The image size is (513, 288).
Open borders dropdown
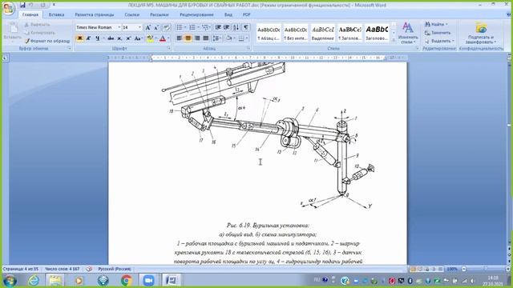(247, 38)
